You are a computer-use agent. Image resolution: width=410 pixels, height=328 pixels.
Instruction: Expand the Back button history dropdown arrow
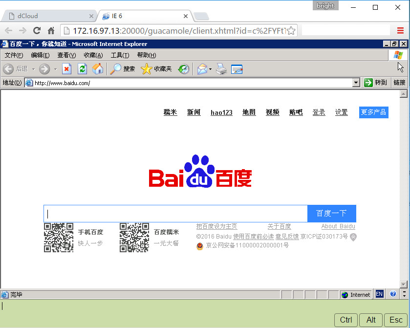point(33,69)
